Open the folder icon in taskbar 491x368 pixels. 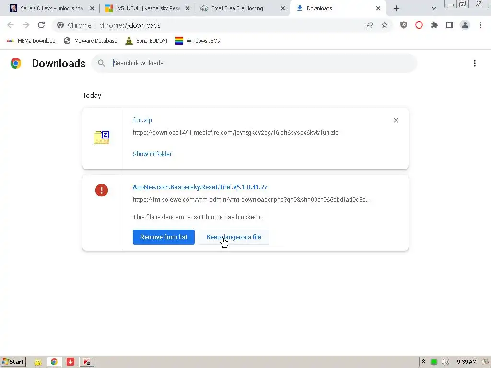pyautogui.click(x=38, y=362)
